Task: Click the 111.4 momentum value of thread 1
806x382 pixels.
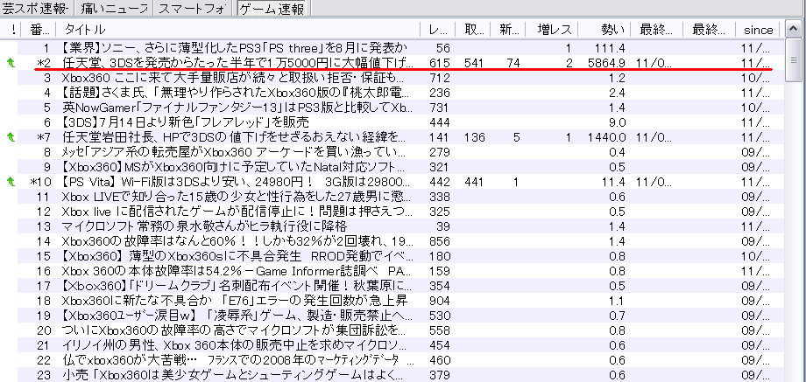Action: (611, 48)
